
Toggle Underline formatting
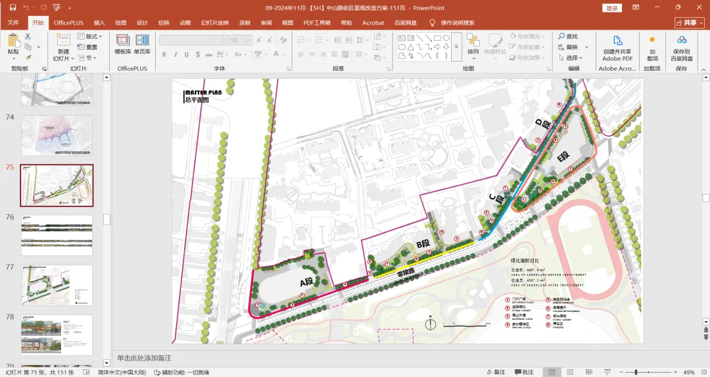187,55
